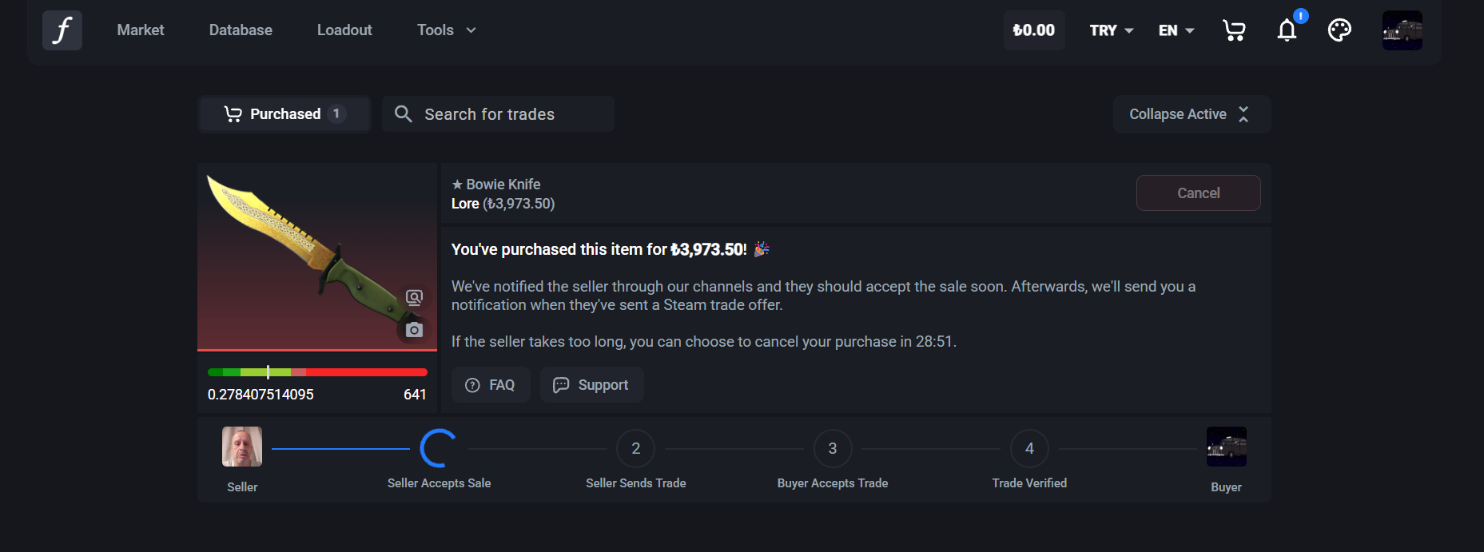Open the theme palette icon
Viewport: 1484px width, 552px height.
point(1339,30)
